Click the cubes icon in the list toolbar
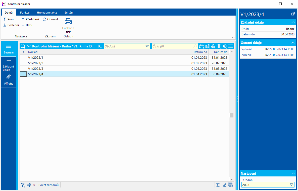Image resolution: width=298 pixels, height=191 pixels. (x=213, y=46)
